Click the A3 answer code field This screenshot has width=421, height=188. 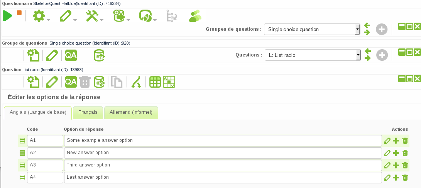pyautogui.click(x=45, y=165)
